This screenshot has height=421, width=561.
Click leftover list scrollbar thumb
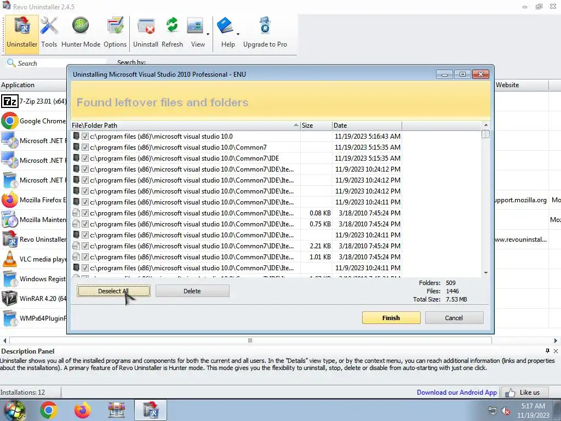point(485,134)
